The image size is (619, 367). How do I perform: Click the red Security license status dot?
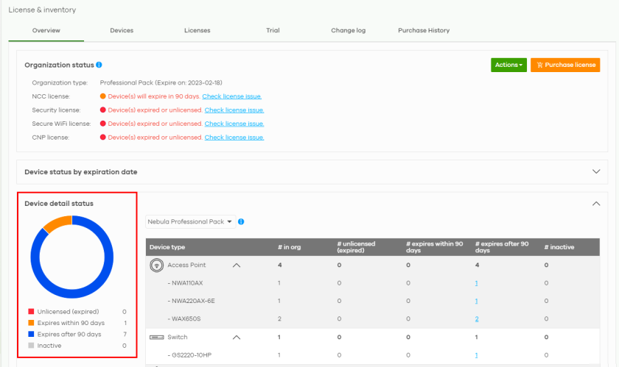103,110
